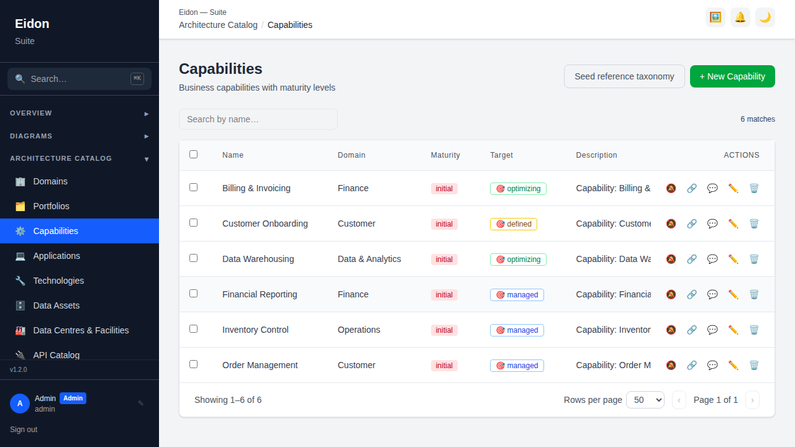Mute notifications for Billing & Invoicing row
Screen dimensions: 795x447
click(671, 188)
